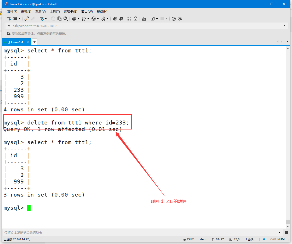Open the virtual keyboard icon
The height and width of the screenshot is (244, 292).
coord(144,19)
